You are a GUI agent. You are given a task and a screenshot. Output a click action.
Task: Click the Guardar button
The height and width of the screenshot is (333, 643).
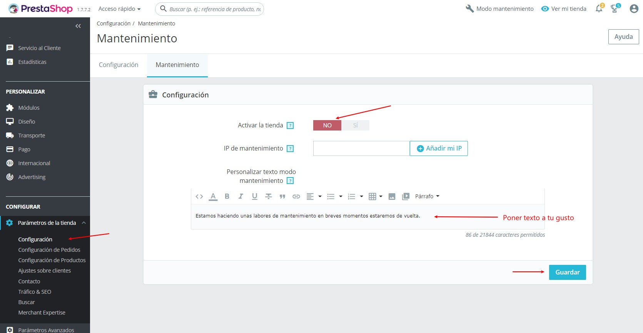point(567,272)
